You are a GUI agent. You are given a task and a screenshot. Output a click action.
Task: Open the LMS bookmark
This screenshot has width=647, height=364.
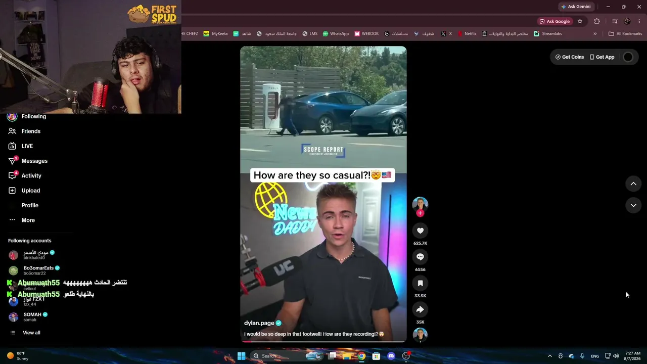[x=310, y=34]
